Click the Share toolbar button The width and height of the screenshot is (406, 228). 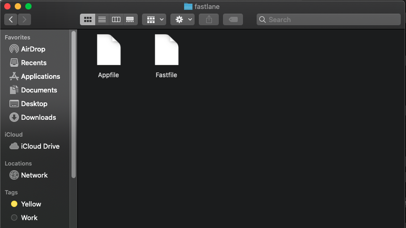[x=209, y=19]
